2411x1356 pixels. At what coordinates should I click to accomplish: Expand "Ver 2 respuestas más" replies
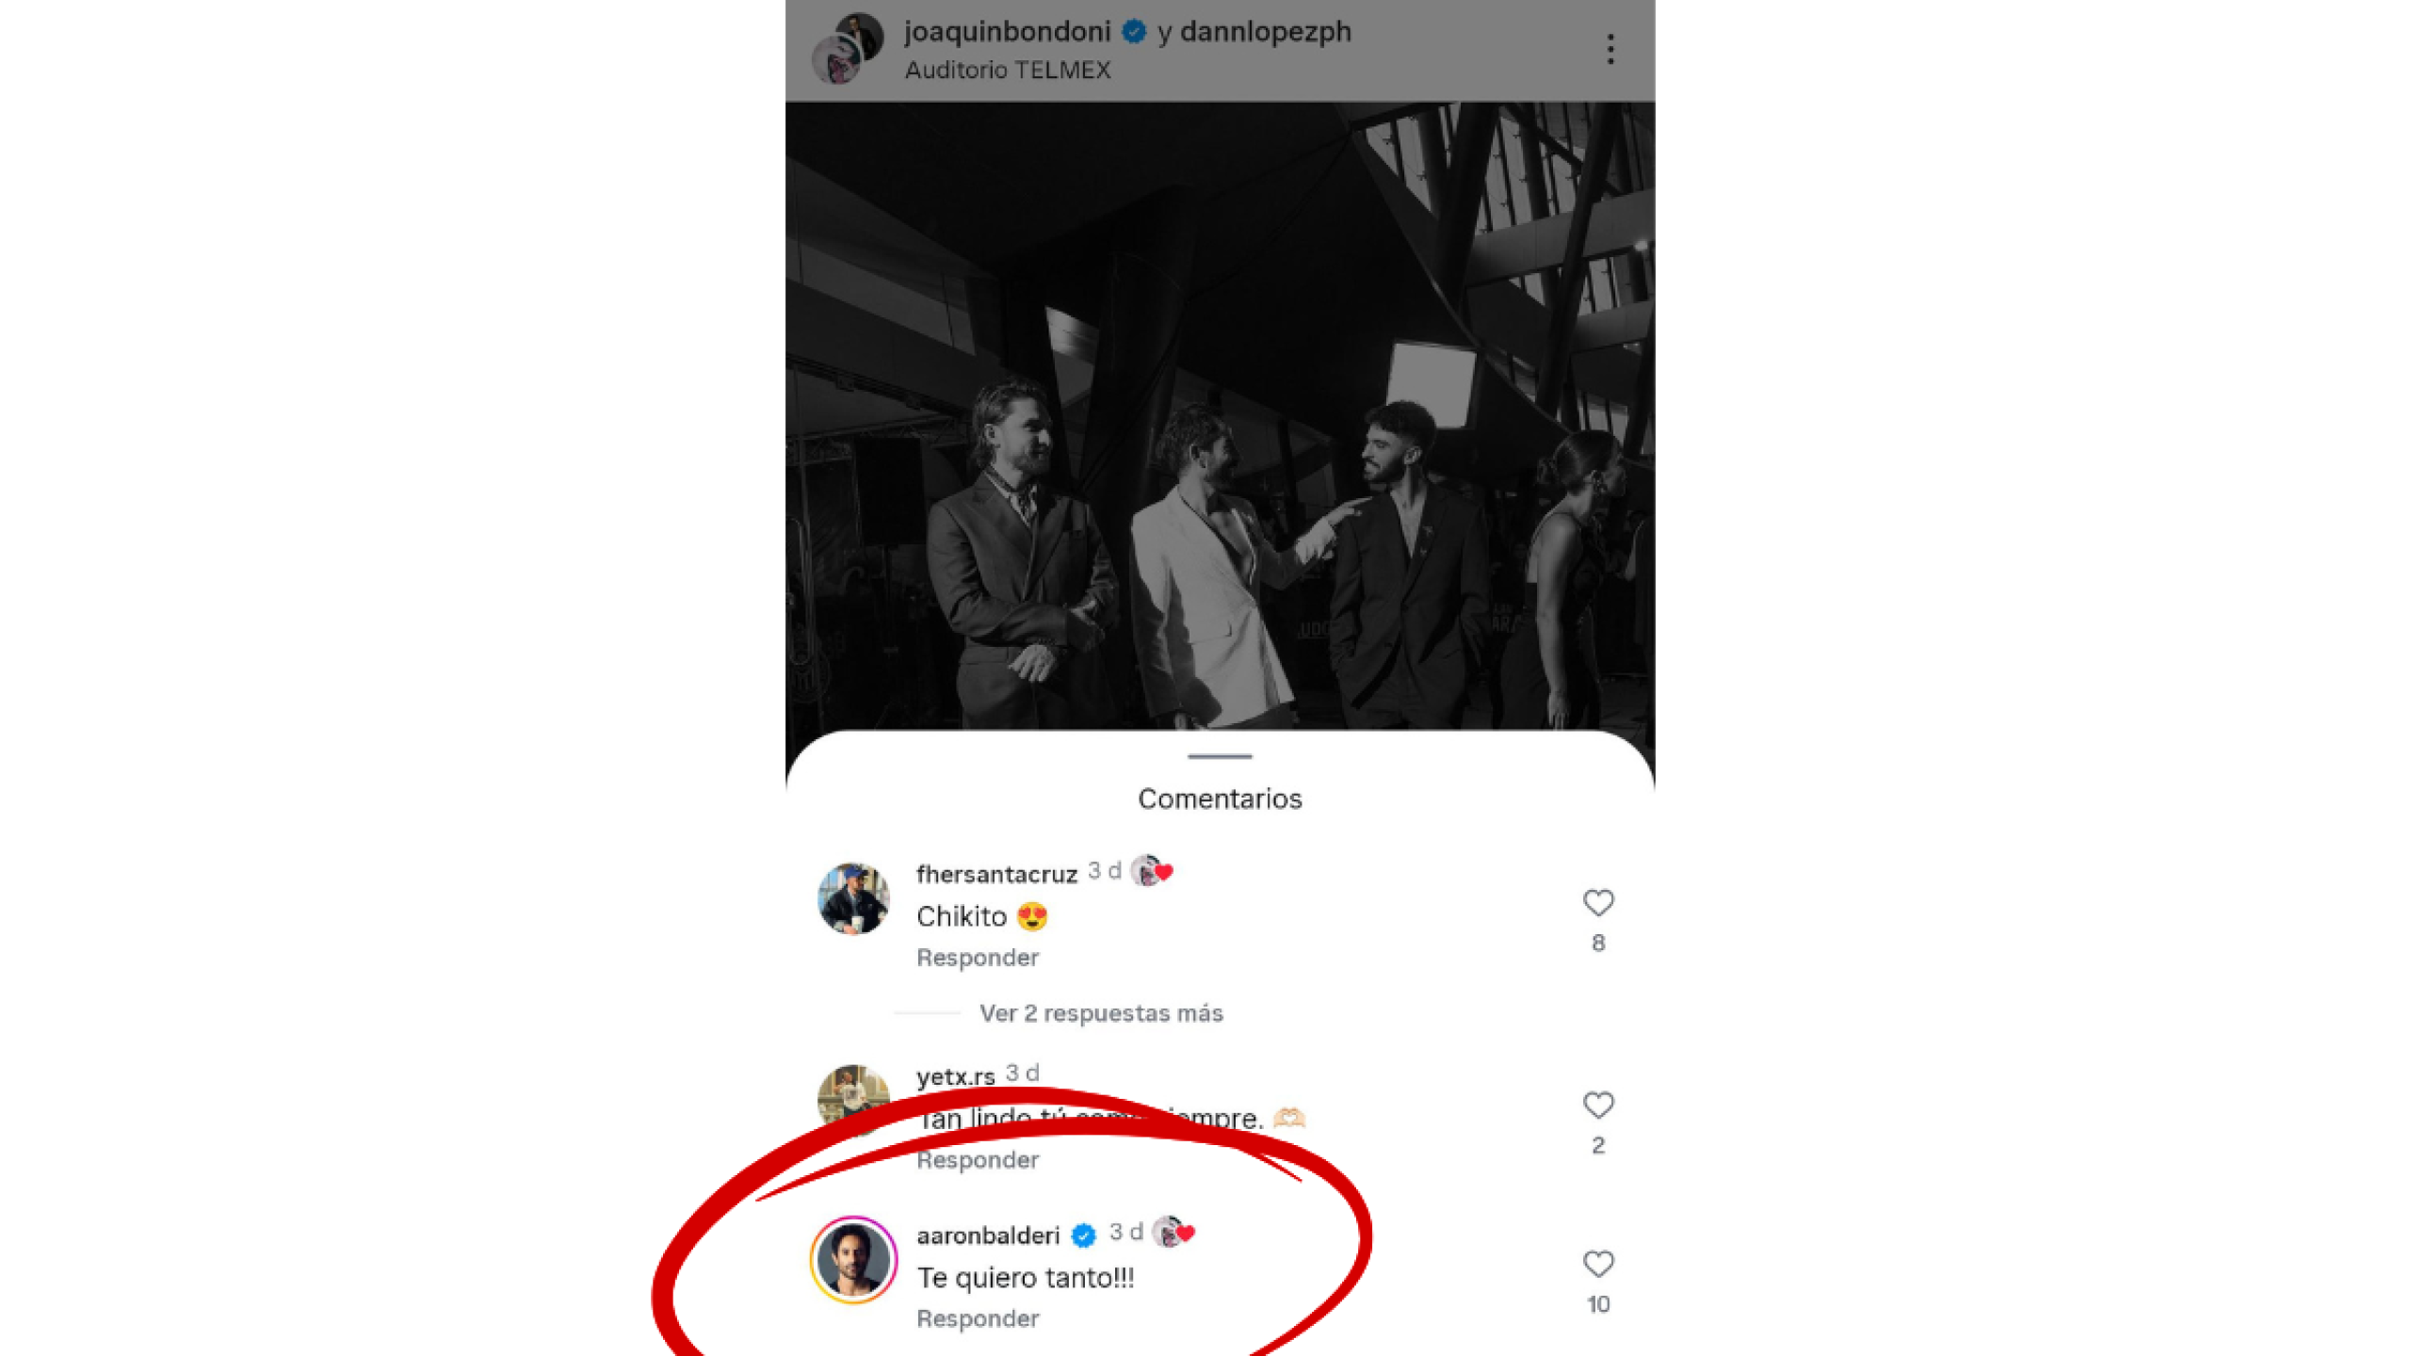click(1100, 1013)
